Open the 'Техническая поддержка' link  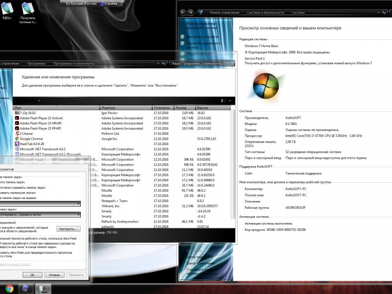point(303,173)
